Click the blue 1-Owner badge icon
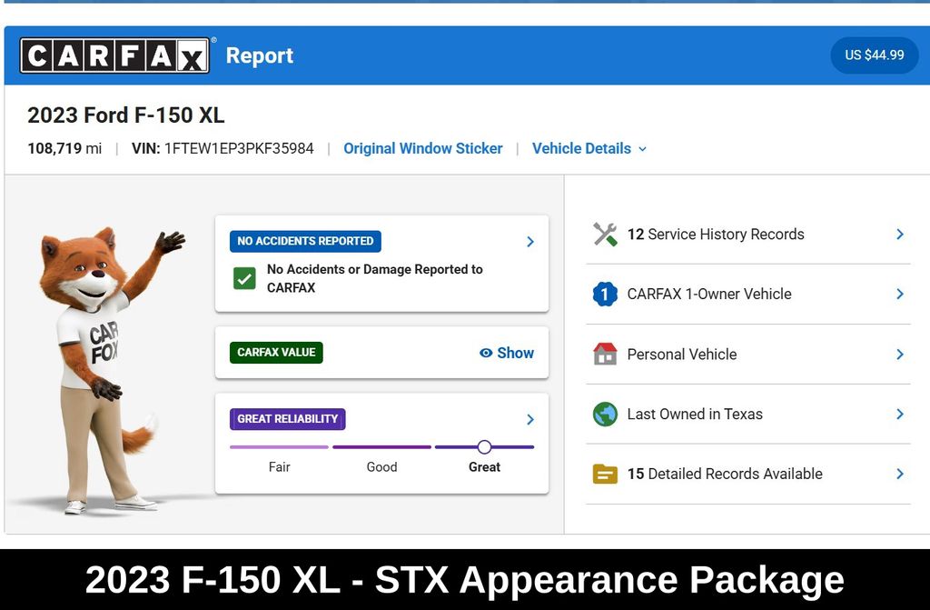 click(x=605, y=294)
